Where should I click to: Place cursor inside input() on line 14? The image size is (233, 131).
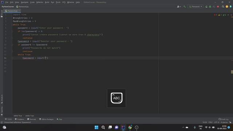click(46, 58)
